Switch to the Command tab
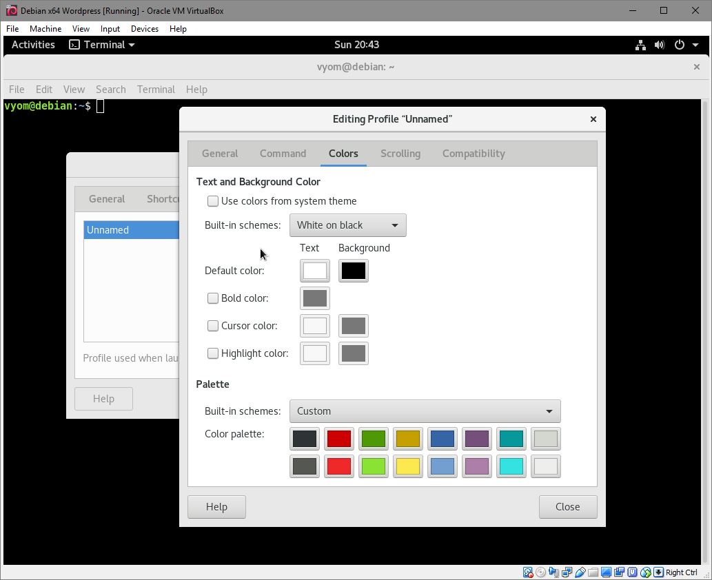Image resolution: width=712 pixels, height=580 pixels. [x=283, y=154]
